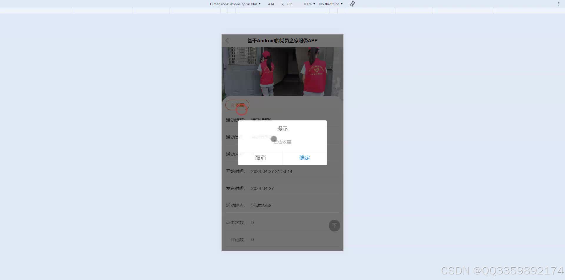The image size is (565, 280).
Task: Open the device toolbar three-dot menu
Action: pyautogui.click(x=559, y=4)
